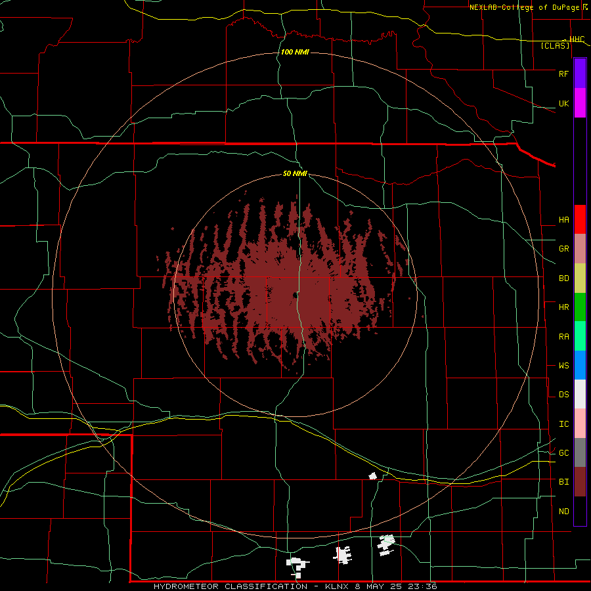This screenshot has height=591, width=591.
Task: Pick the dark green HR legend swatch
Action: [x=580, y=307]
